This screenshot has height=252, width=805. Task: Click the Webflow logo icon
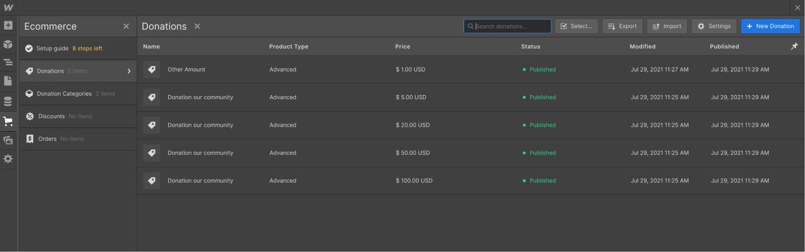(8, 7)
